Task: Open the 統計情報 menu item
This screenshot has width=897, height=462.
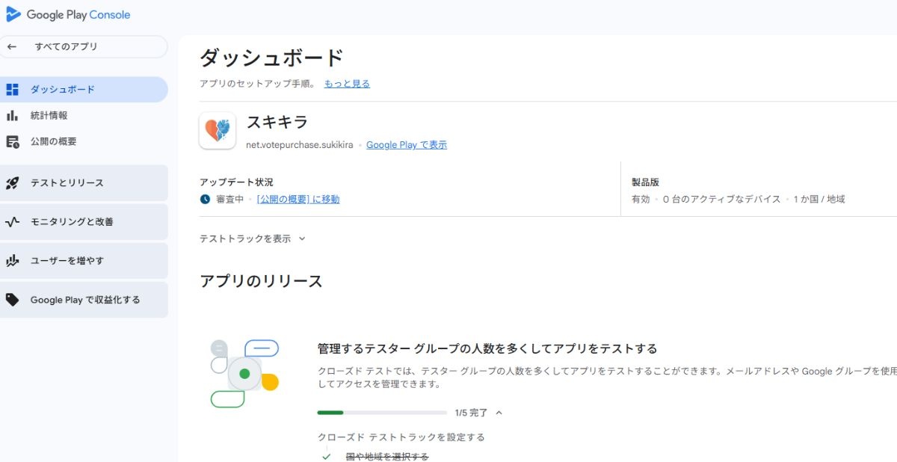Action: 49,115
